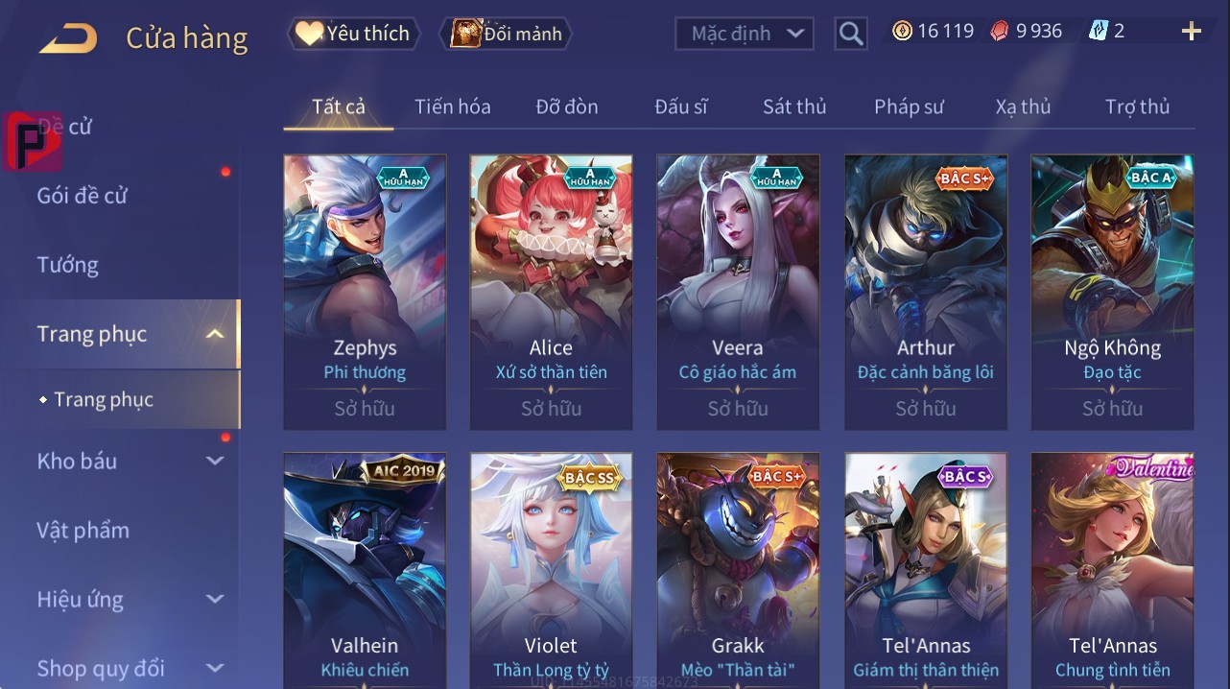Collapse the Trang phục sidebar section
The width and height of the screenshot is (1230, 689).
[x=215, y=334]
